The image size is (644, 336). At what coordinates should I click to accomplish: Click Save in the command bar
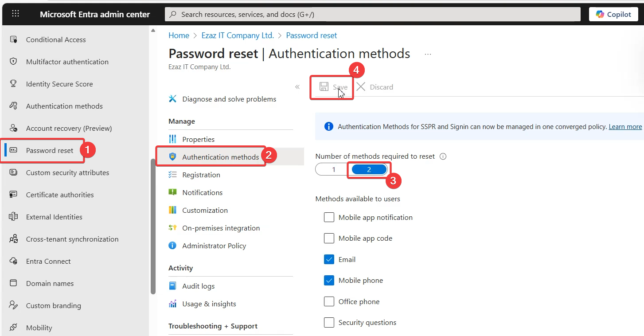pos(333,87)
